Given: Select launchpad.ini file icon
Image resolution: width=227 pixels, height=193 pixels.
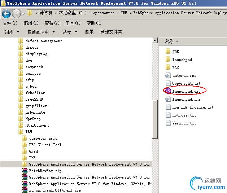Looking at the screenshot, I should [x=168, y=99].
